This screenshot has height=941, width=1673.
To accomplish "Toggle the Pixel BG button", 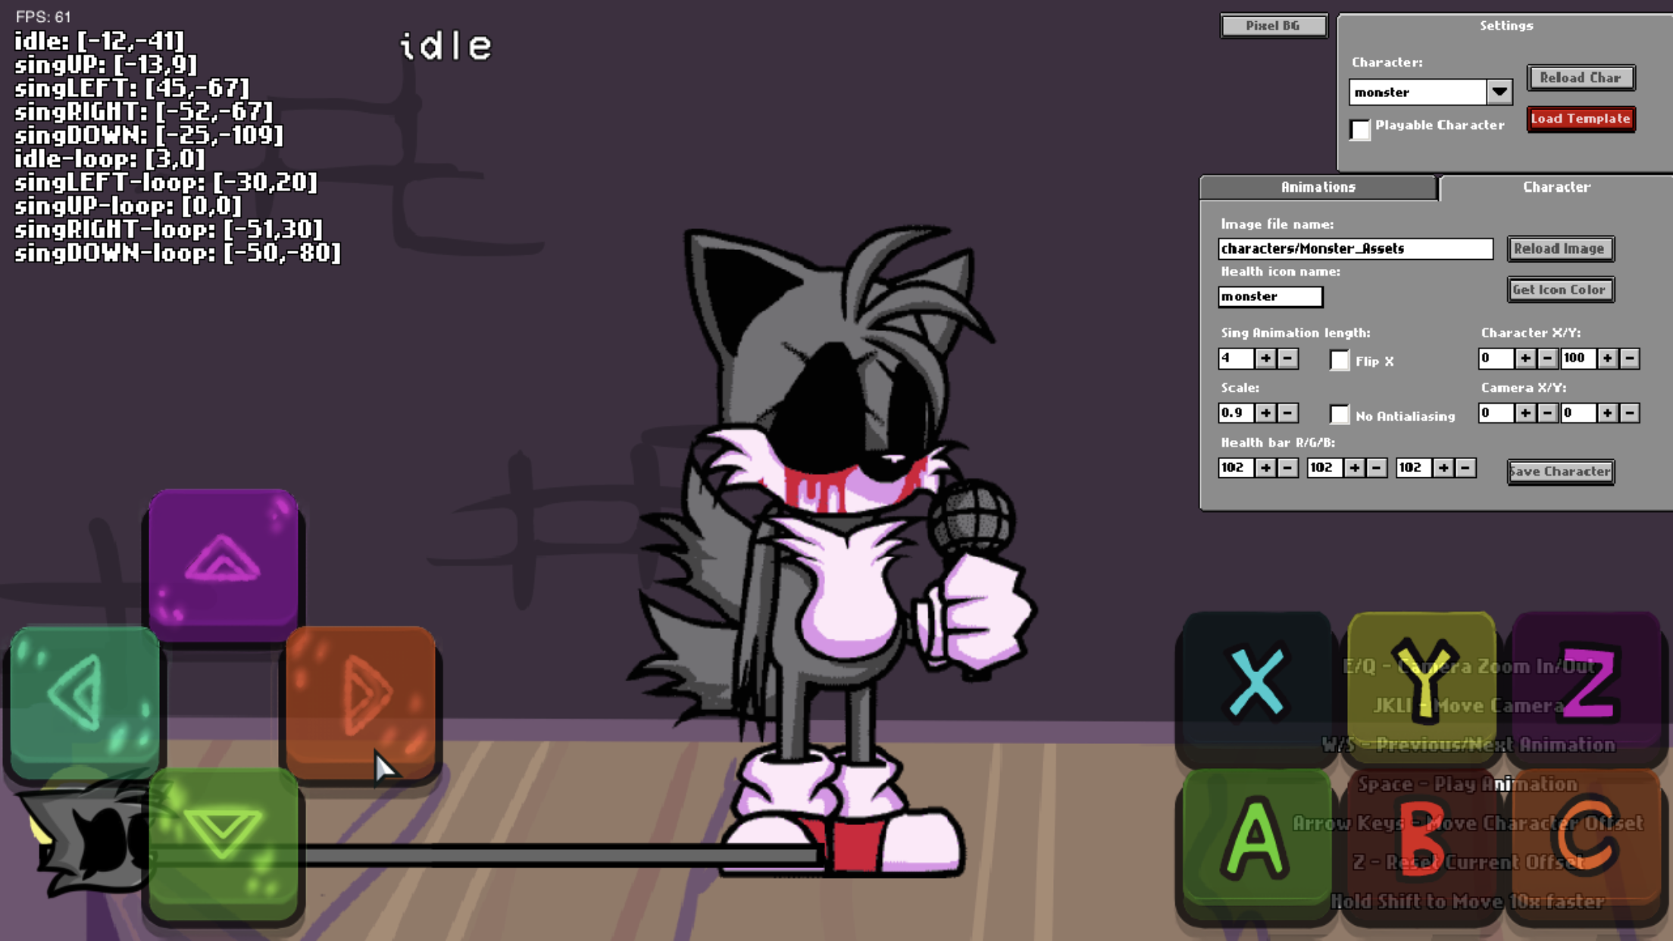I will [1273, 24].
